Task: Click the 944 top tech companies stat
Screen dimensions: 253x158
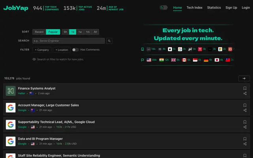Action: point(46,8)
